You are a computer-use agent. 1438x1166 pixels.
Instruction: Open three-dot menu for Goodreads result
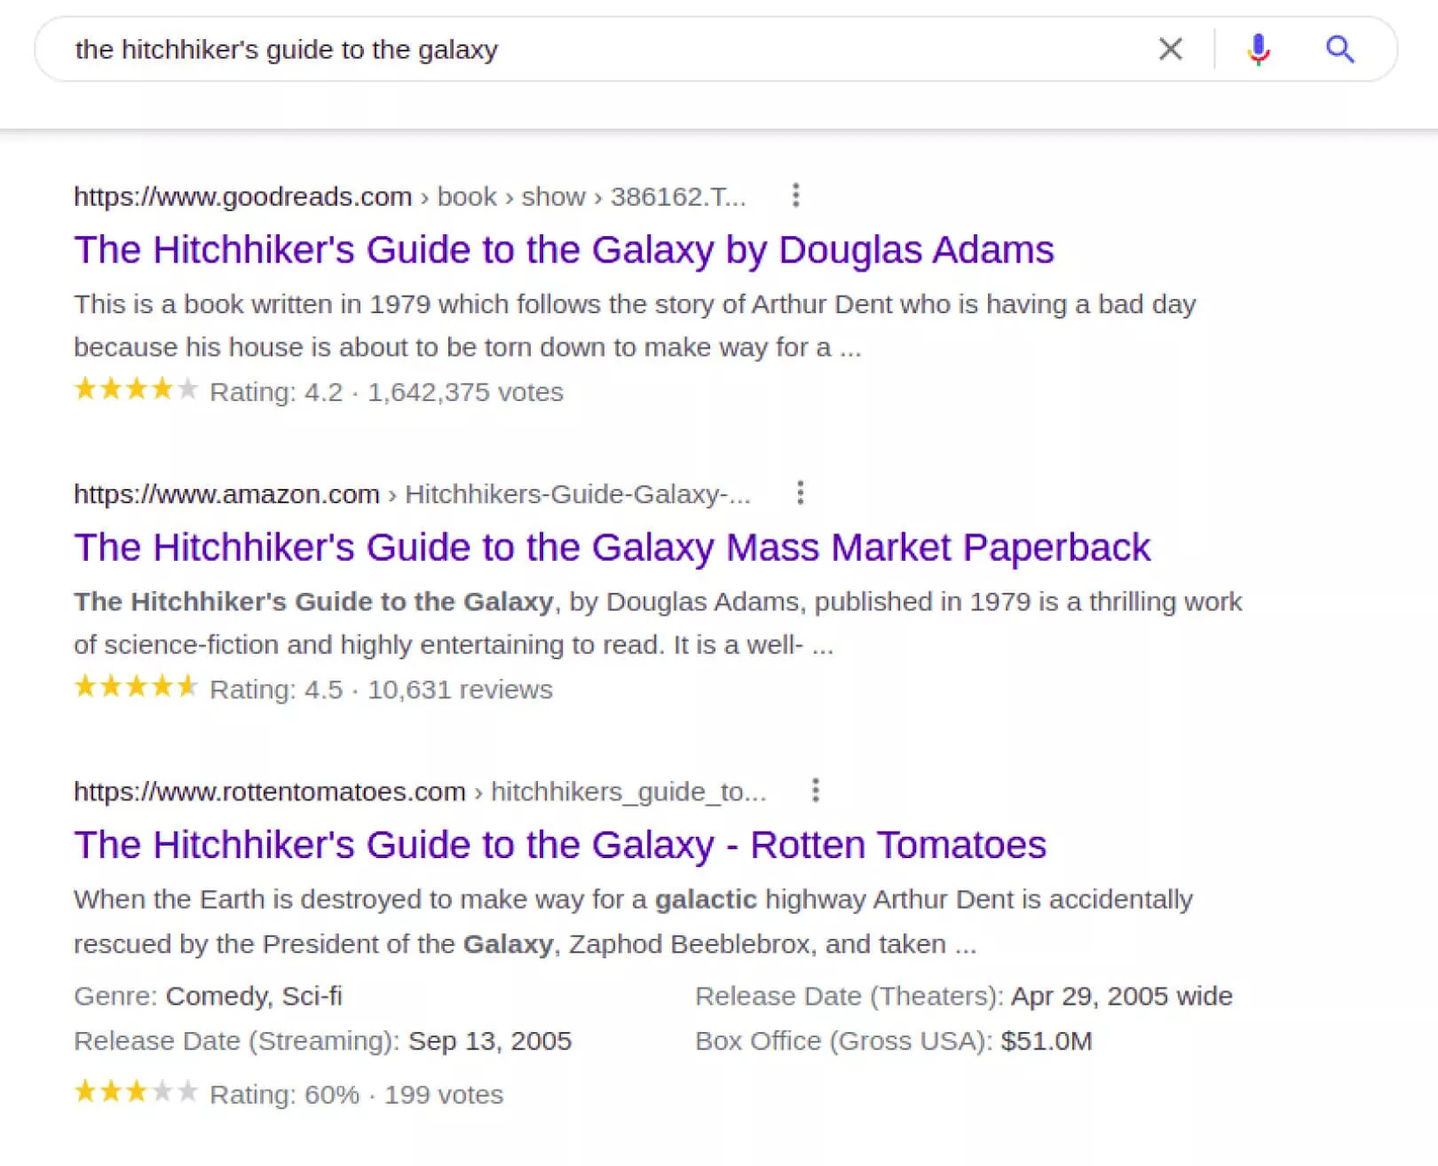(x=795, y=195)
